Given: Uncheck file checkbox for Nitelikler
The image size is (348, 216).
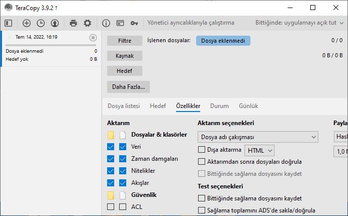Looking at the screenshot, I should [x=123, y=171].
